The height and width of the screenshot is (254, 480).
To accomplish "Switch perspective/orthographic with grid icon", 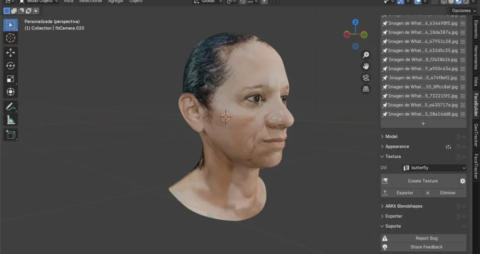I will [366, 89].
